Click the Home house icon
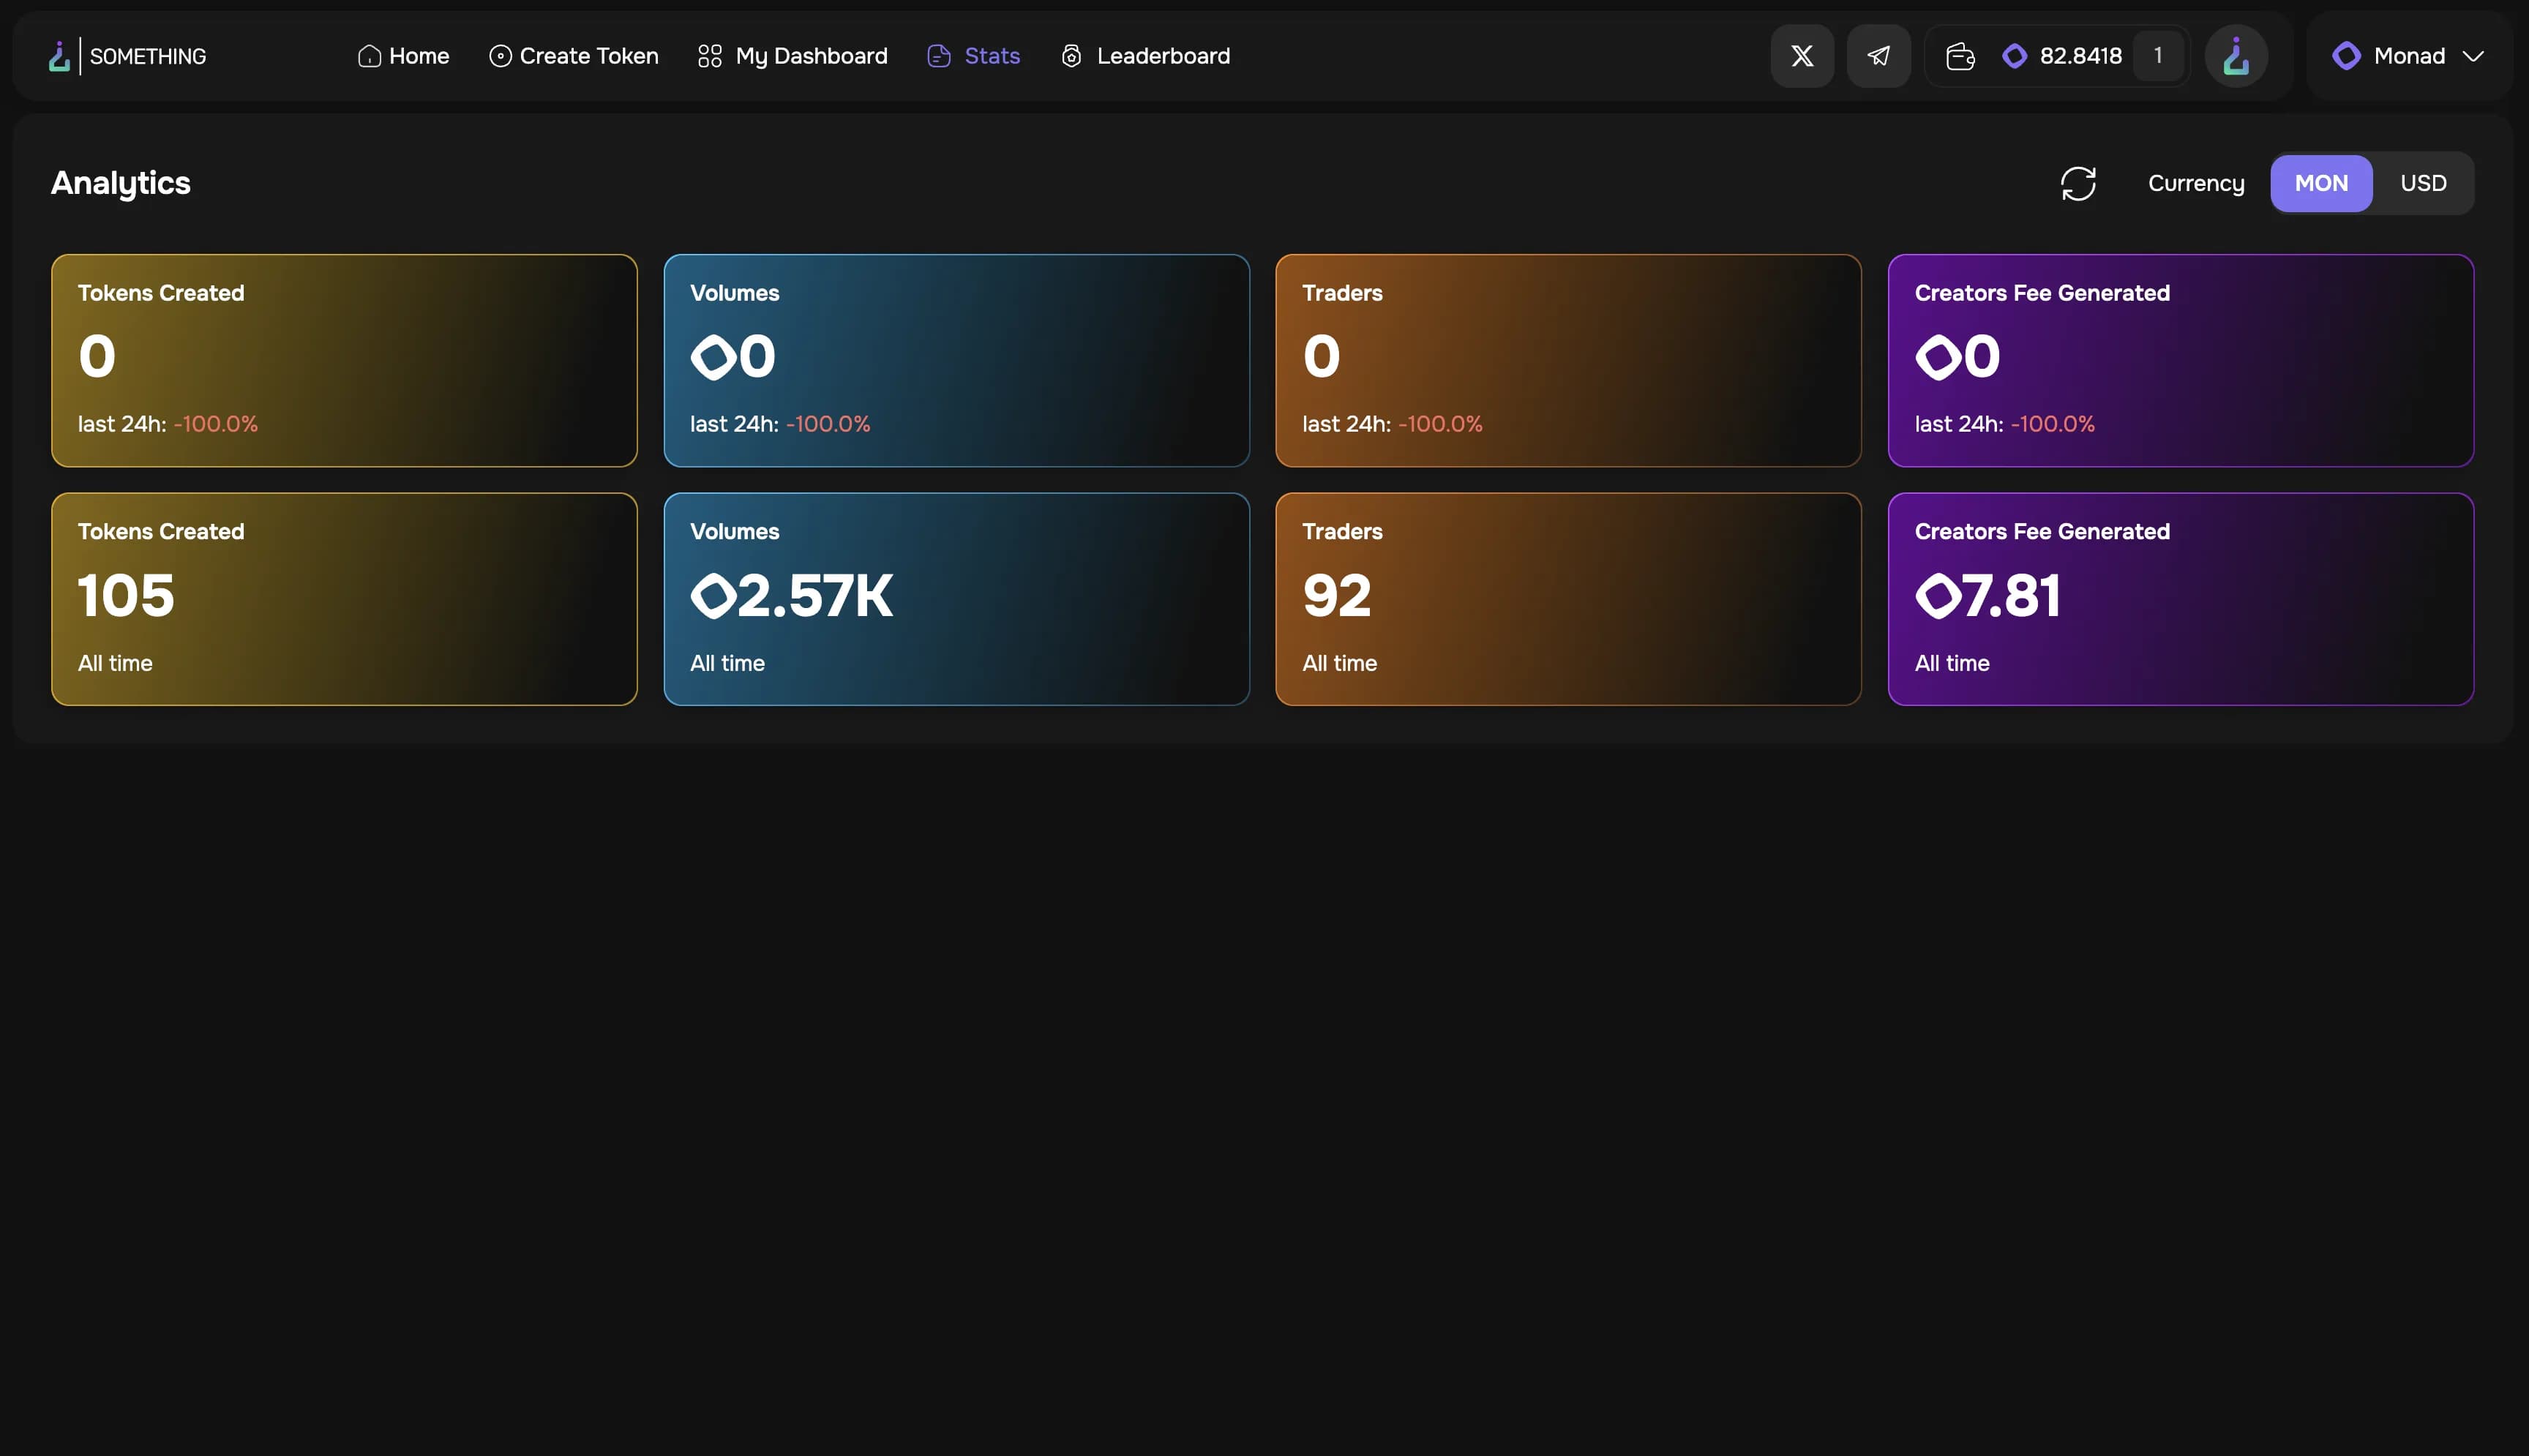 [369, 56]
